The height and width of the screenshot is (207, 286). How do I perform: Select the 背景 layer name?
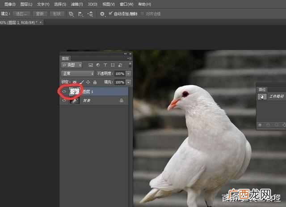click(87, 100)
